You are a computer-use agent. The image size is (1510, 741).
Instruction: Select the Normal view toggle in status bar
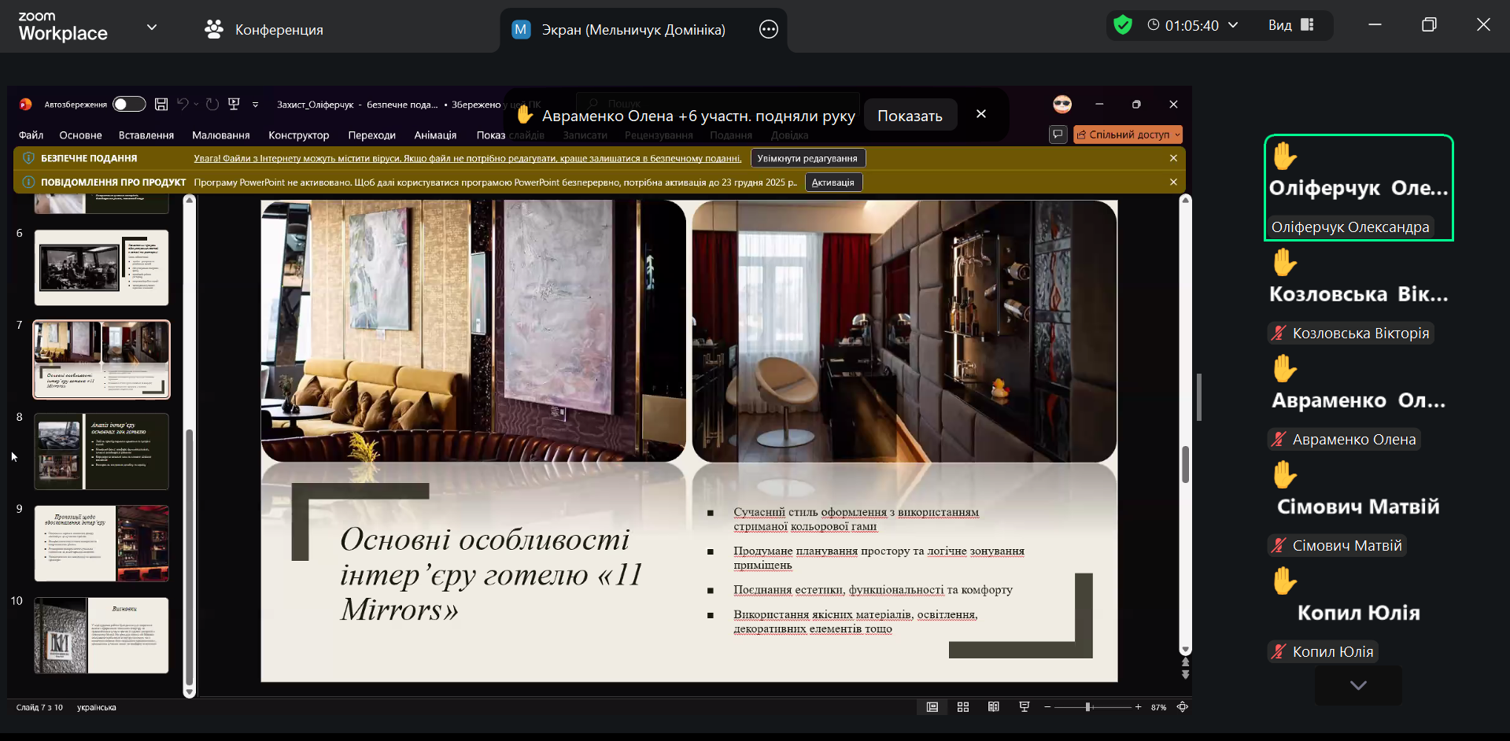pyautogui.click(x=932, y=707)
